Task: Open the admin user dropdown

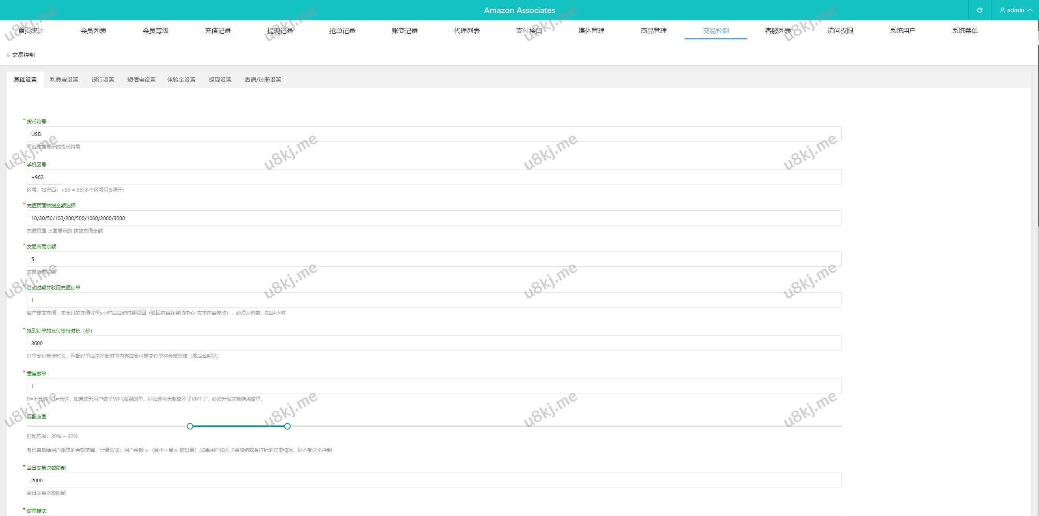Action: coord(1016,10)
